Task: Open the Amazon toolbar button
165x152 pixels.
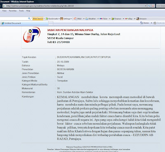Action: click(x=141, y=19)
